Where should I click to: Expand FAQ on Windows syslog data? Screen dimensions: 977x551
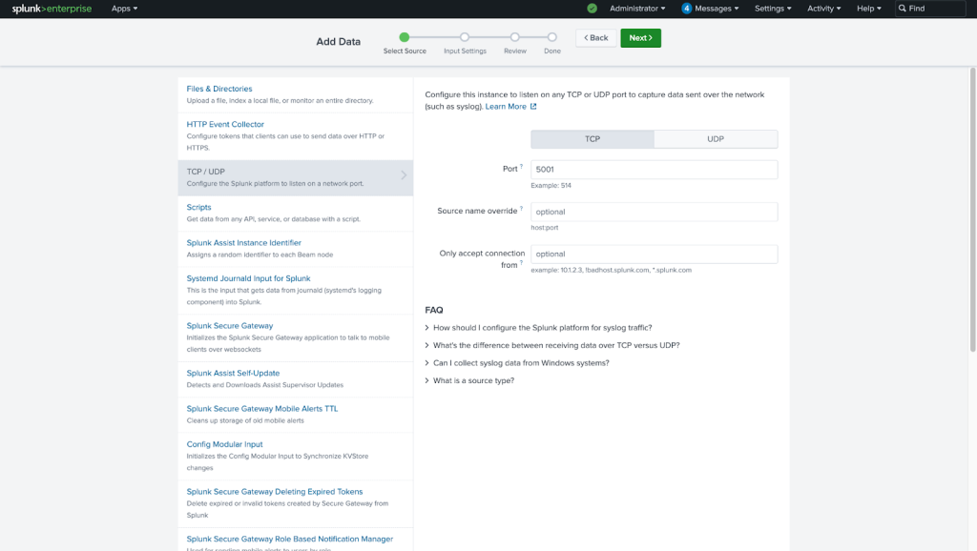tap(517, 363)
